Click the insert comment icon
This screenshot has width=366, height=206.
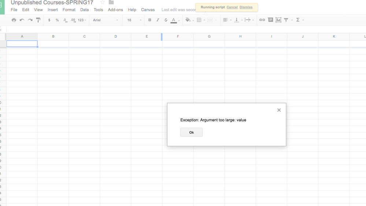click(270, 20)
